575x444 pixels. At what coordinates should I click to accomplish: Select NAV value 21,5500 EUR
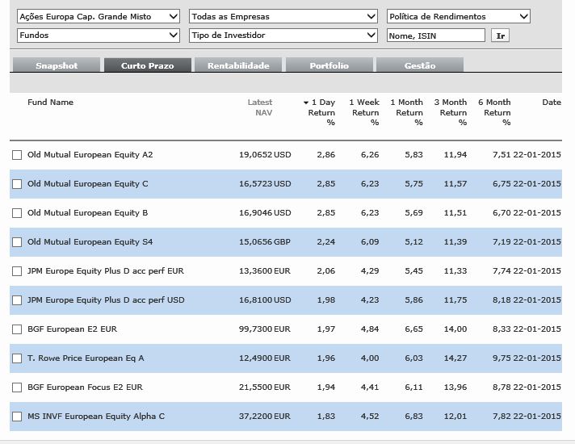(265, 387)
